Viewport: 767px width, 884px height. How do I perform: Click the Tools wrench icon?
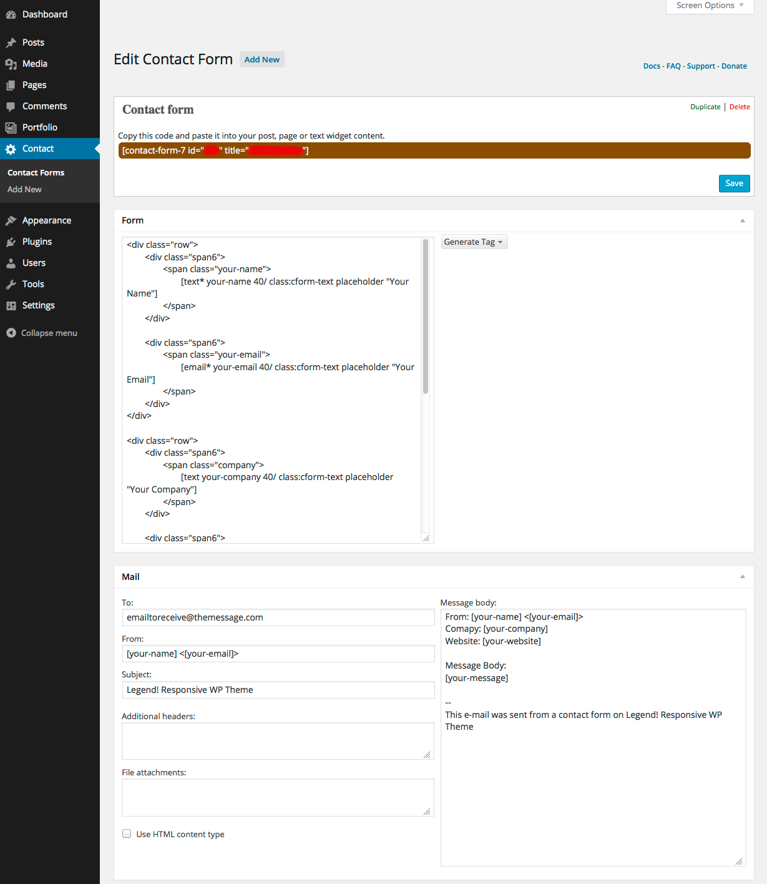click(x=11, y=284)
